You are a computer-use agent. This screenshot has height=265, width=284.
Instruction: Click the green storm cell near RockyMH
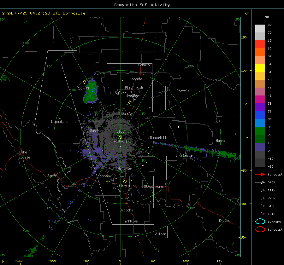[x=91, y=92]
